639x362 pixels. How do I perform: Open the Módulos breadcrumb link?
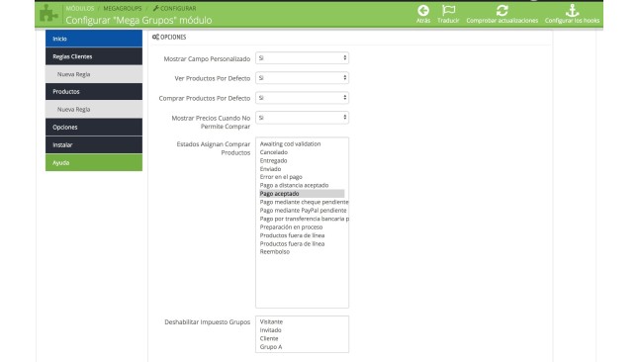click(x=80, y=8)
